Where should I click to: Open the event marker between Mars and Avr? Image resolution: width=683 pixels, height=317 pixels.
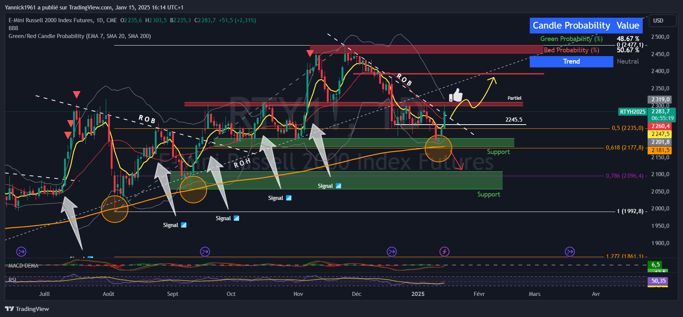(570, 251)
